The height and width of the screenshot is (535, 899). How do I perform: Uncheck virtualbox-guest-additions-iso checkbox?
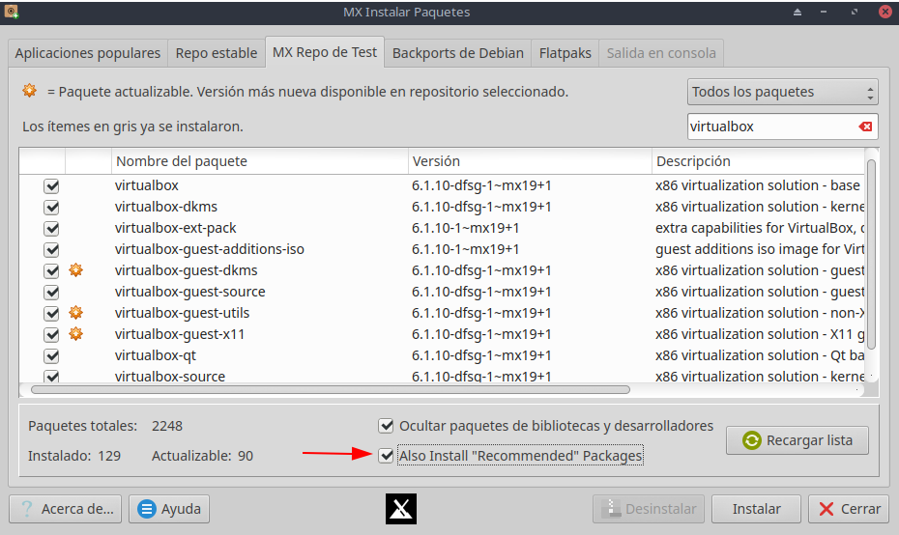(51, 249)
